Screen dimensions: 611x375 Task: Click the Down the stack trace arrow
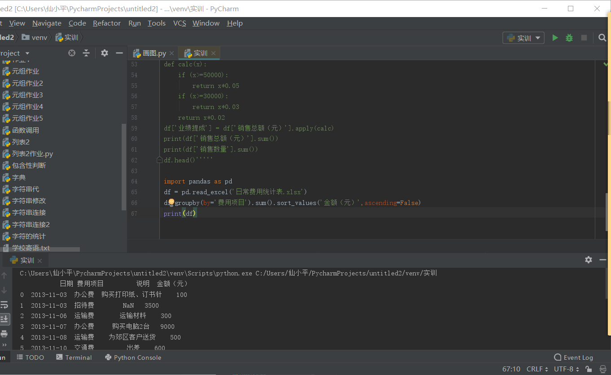pyautogui.click(x=4, y=290)
